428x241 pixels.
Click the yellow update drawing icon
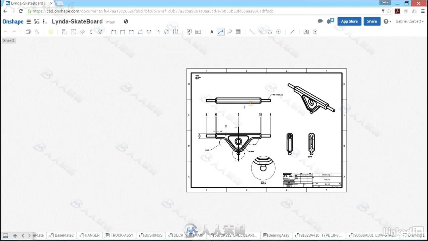(x=51, y=32)
